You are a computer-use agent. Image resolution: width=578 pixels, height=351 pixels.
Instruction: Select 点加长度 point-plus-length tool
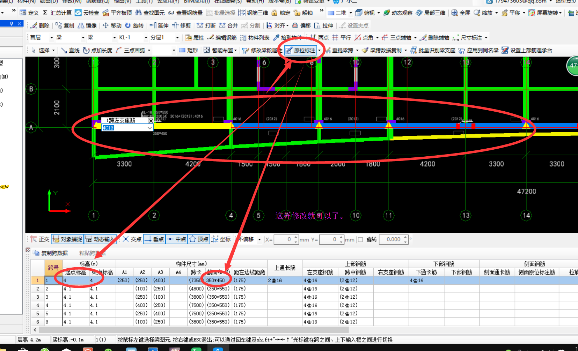(x=98, y=50)
